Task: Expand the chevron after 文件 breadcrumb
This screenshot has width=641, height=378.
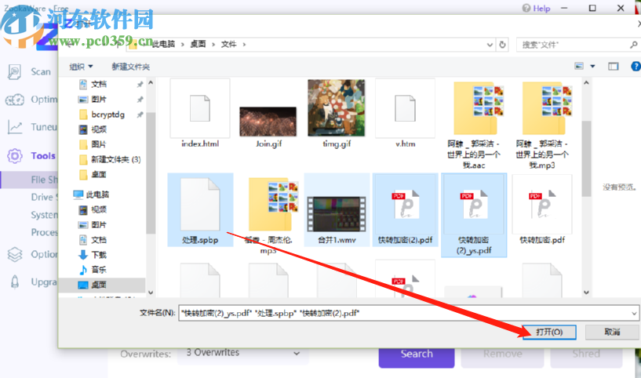Action: coord(244,44)
